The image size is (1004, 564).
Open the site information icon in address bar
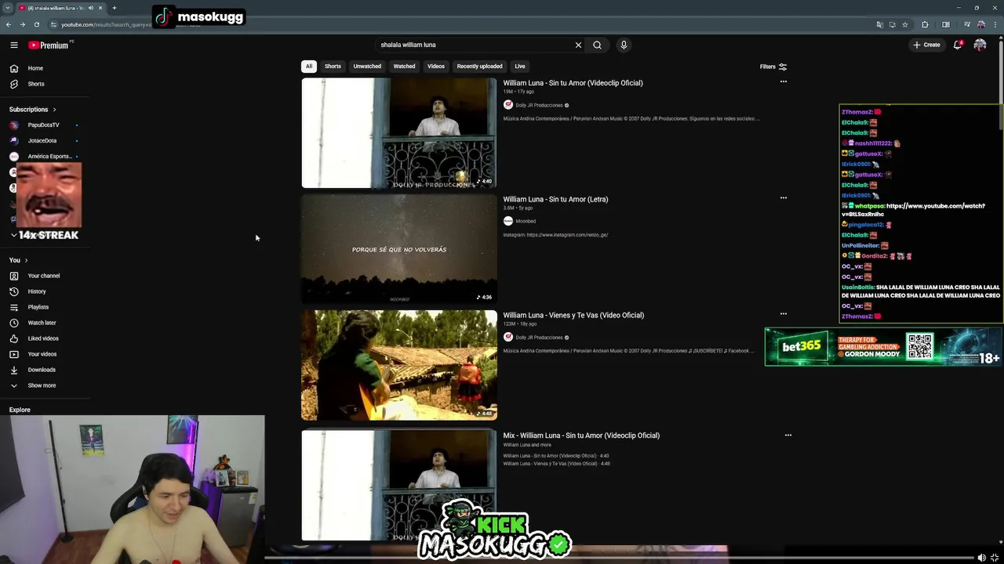(x=53, y=24)
